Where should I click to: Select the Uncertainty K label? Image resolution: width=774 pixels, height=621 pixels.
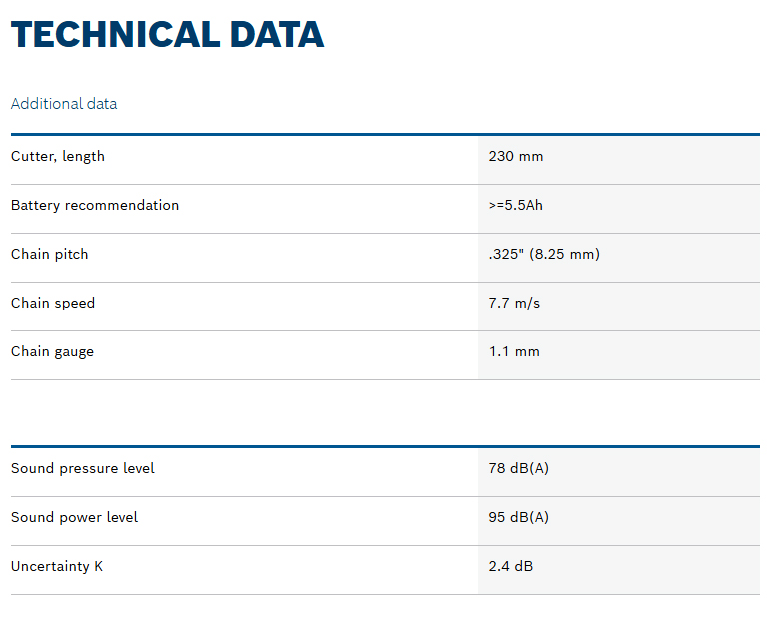pos(57,566)
